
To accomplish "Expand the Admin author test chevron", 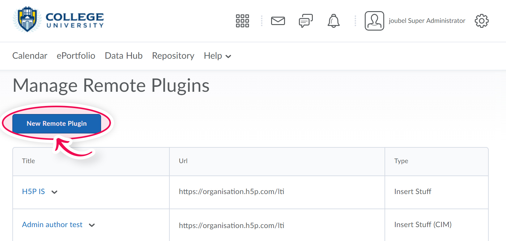I will coord(92,225).
